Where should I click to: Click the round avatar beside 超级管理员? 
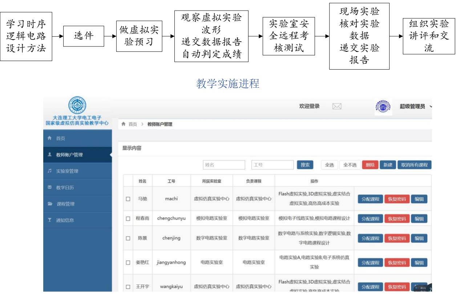pos(381,106)
